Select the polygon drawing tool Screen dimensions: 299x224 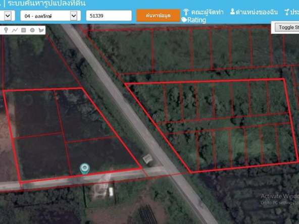(x=41, y=30)
